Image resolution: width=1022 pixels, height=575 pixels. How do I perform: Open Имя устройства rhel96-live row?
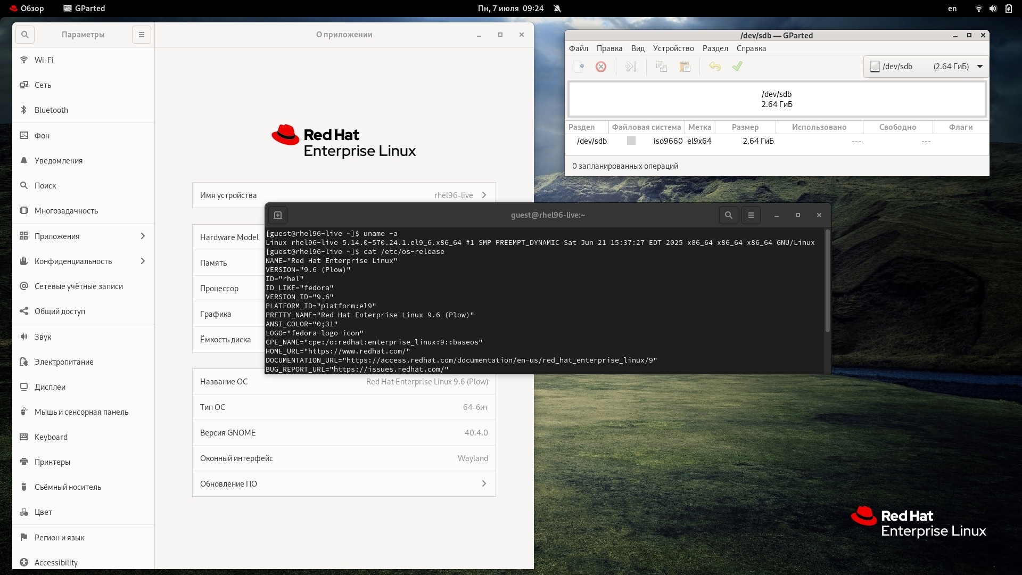point(344,195)
